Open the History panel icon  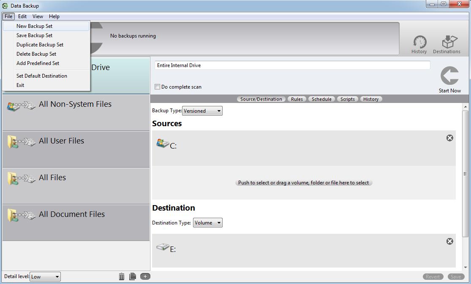[419, 43]
